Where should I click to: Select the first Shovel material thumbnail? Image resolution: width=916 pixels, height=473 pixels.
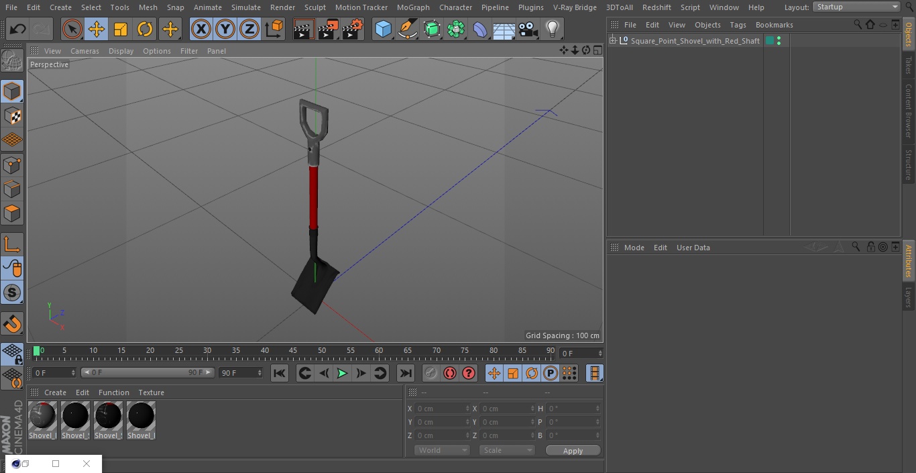[42, 421]
